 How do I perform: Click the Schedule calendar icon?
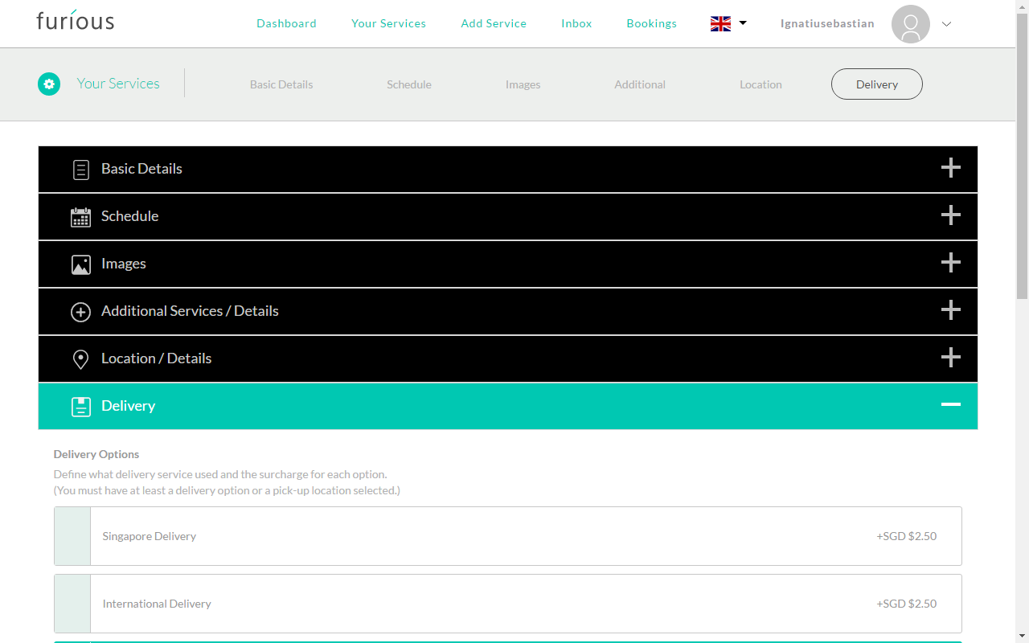[x=80, y=217]
